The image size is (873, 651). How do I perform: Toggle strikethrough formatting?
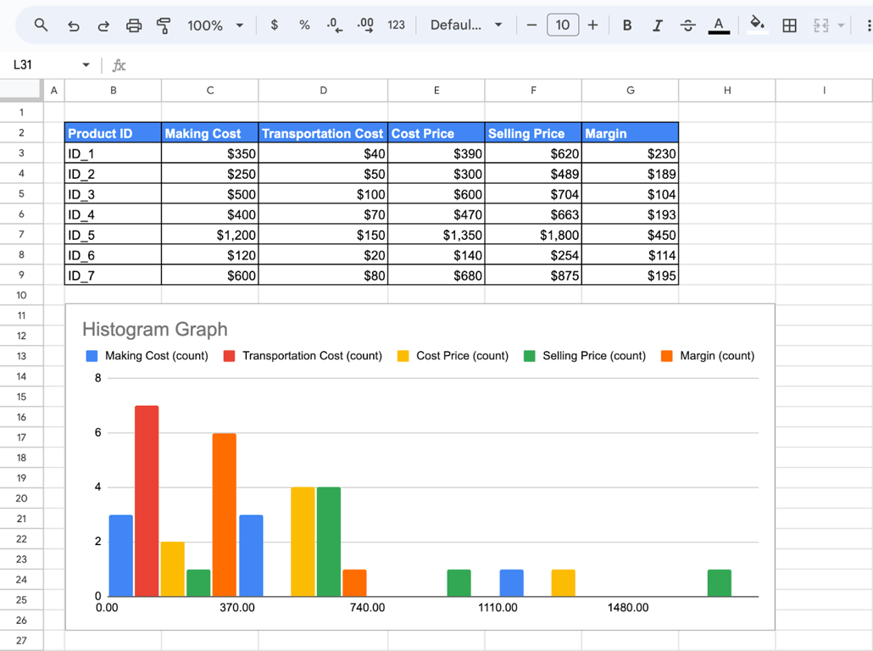[687, 25]
